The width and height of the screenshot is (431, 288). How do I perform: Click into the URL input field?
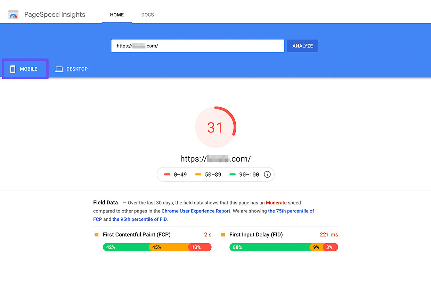pyautogui.click(x=197, y=46)
